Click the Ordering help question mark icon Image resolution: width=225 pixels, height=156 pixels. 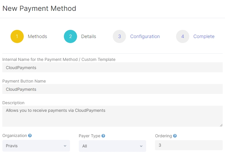tap(175, 136)
